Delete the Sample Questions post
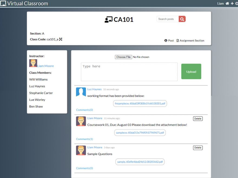Viewport: 238px width, 178px height. [198, 148]
